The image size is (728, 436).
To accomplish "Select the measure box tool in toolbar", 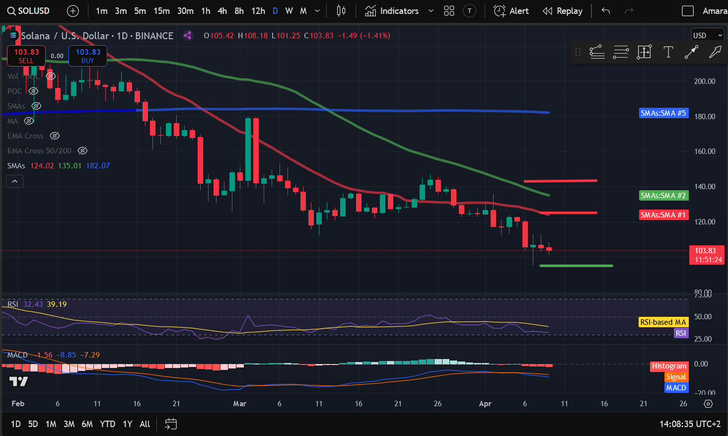I will [644, 52].
